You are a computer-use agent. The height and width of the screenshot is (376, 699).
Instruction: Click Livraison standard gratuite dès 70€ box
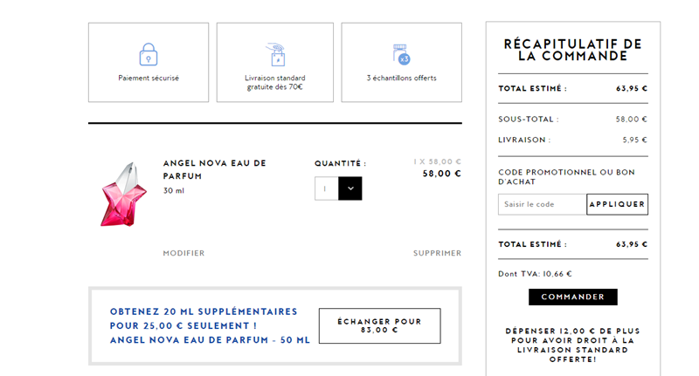point(275,62)
